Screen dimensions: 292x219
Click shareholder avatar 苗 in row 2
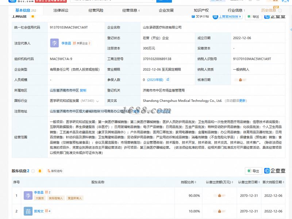tap(28, 211)
